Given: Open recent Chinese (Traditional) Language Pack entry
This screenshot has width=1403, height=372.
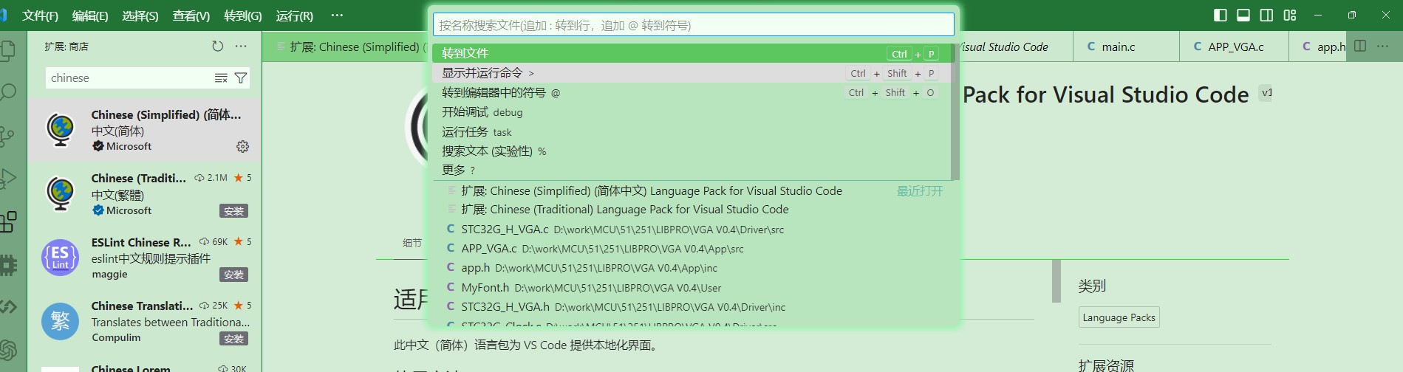Looking at the screenshot, I should click(x=692, y=210).
